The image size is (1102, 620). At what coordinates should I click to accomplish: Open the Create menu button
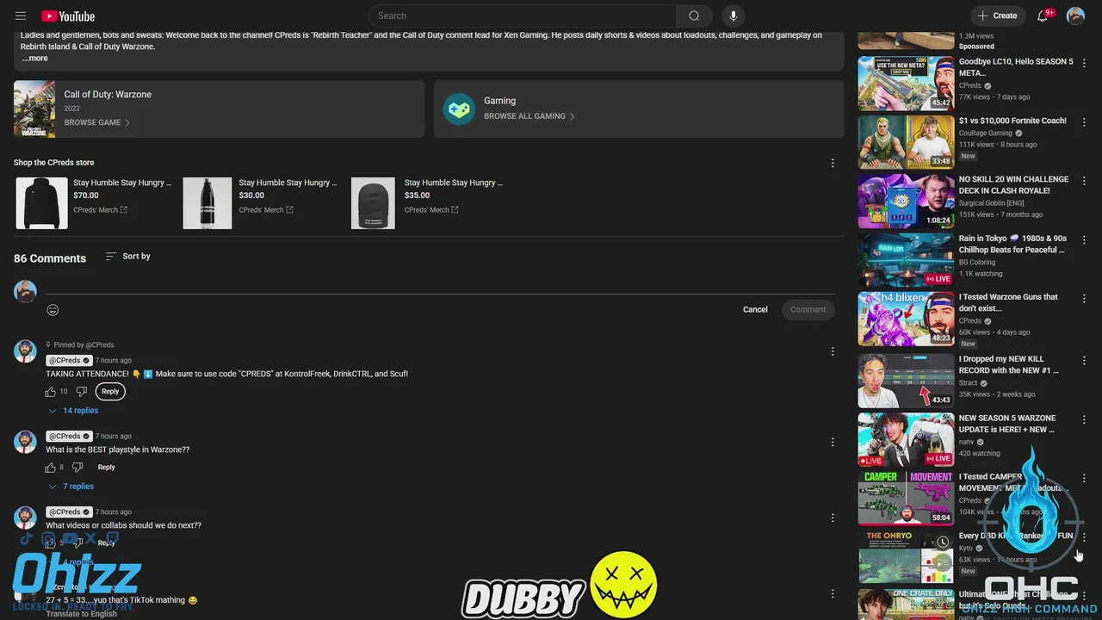pos(997,15)
